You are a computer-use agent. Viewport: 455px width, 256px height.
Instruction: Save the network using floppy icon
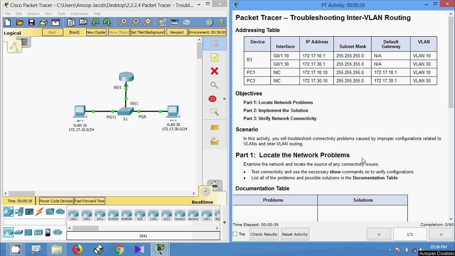32,22
